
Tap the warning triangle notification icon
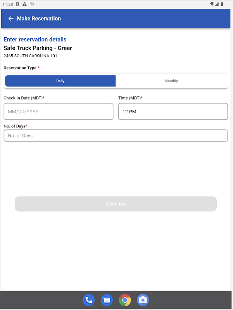click(24, 4)
